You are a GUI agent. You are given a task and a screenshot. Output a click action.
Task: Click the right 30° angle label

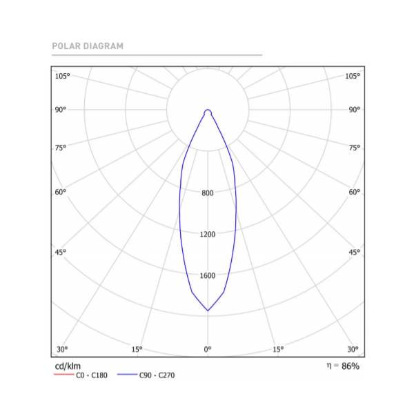point(353,349)
